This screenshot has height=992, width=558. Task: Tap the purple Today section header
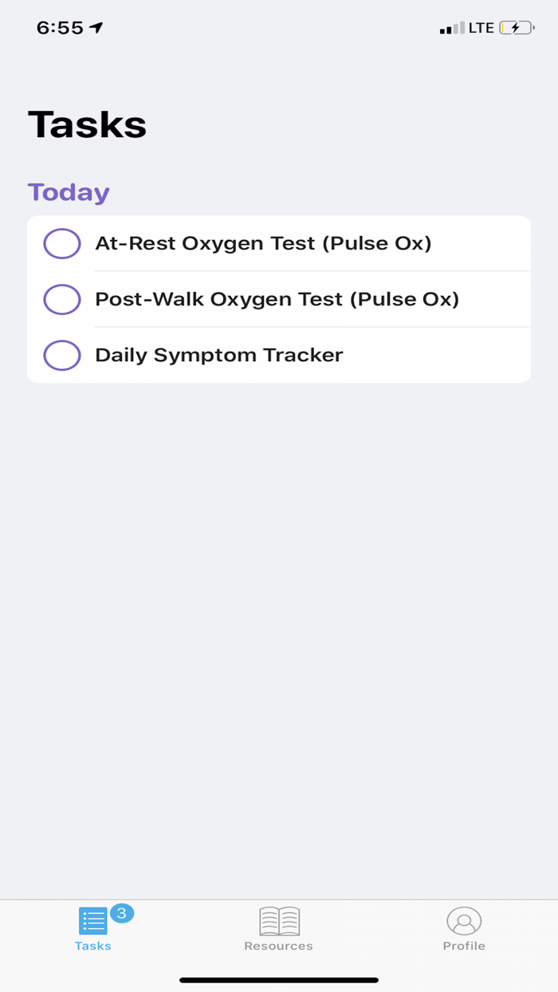[69, 192]
